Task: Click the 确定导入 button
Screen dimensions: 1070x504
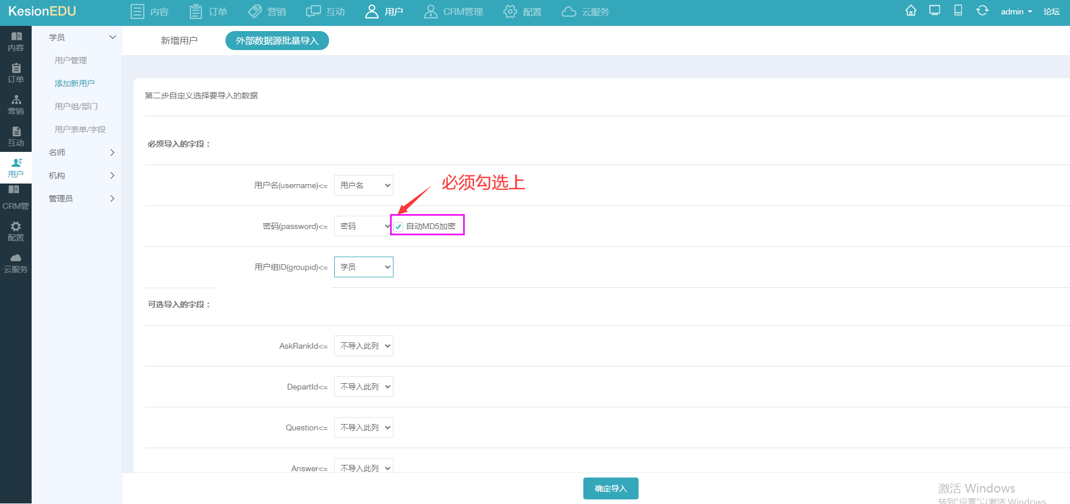Action: 610,488
